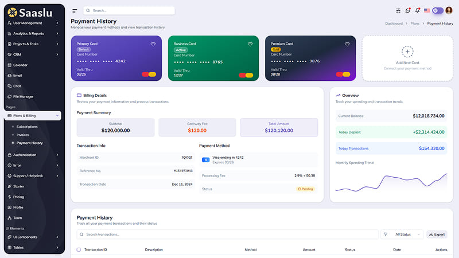Open Subscriptions submenu item
459x258 pixels.
click(27, 127)
